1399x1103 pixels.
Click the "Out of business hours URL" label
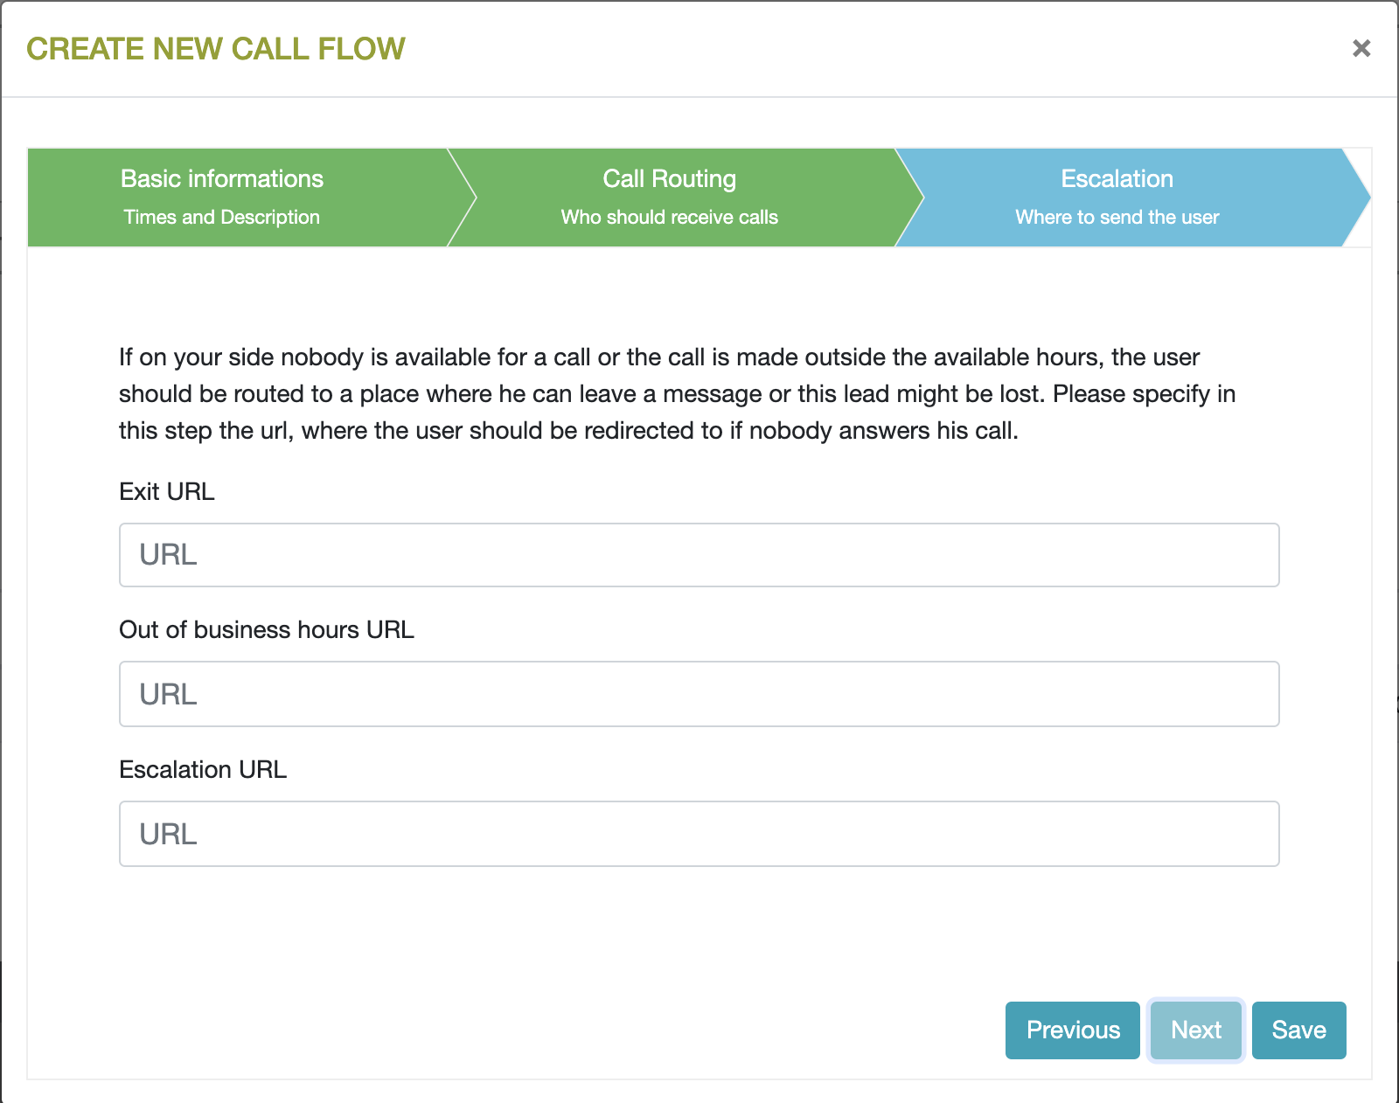pyautogui.click(x=267, y=630)
